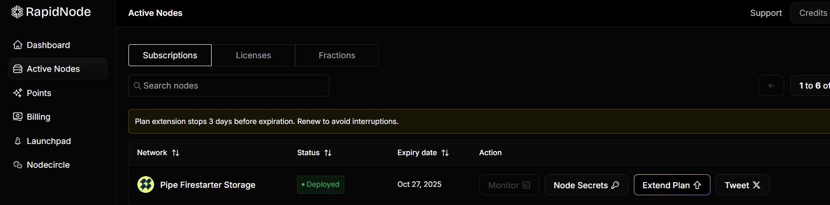The image size is (830, 205).
Task: Open Nodecircle from the sidebar
Action: click(x=48, y=165)
